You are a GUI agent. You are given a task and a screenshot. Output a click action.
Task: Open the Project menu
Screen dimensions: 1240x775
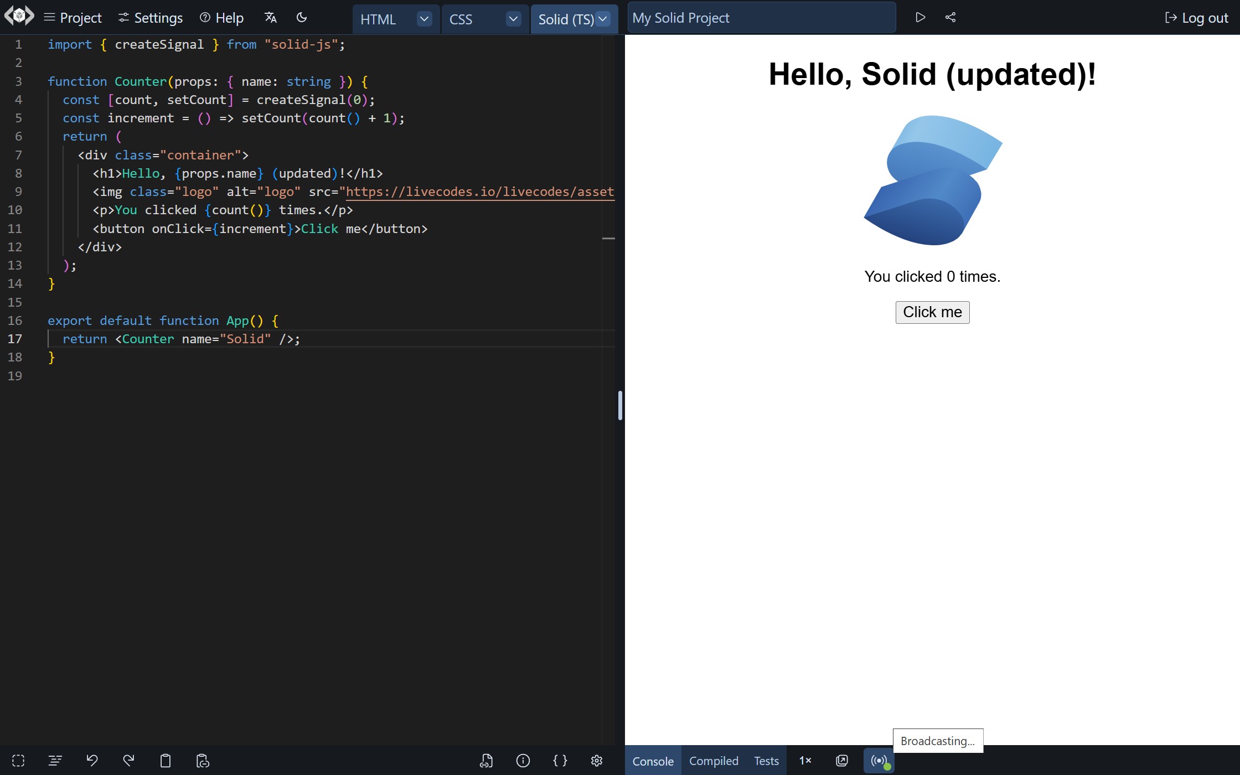coord(73,18)
